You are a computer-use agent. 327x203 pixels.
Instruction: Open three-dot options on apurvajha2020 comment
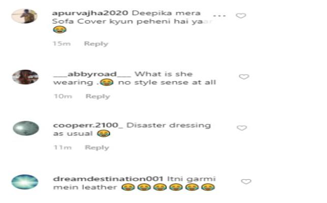pos(219,16)
